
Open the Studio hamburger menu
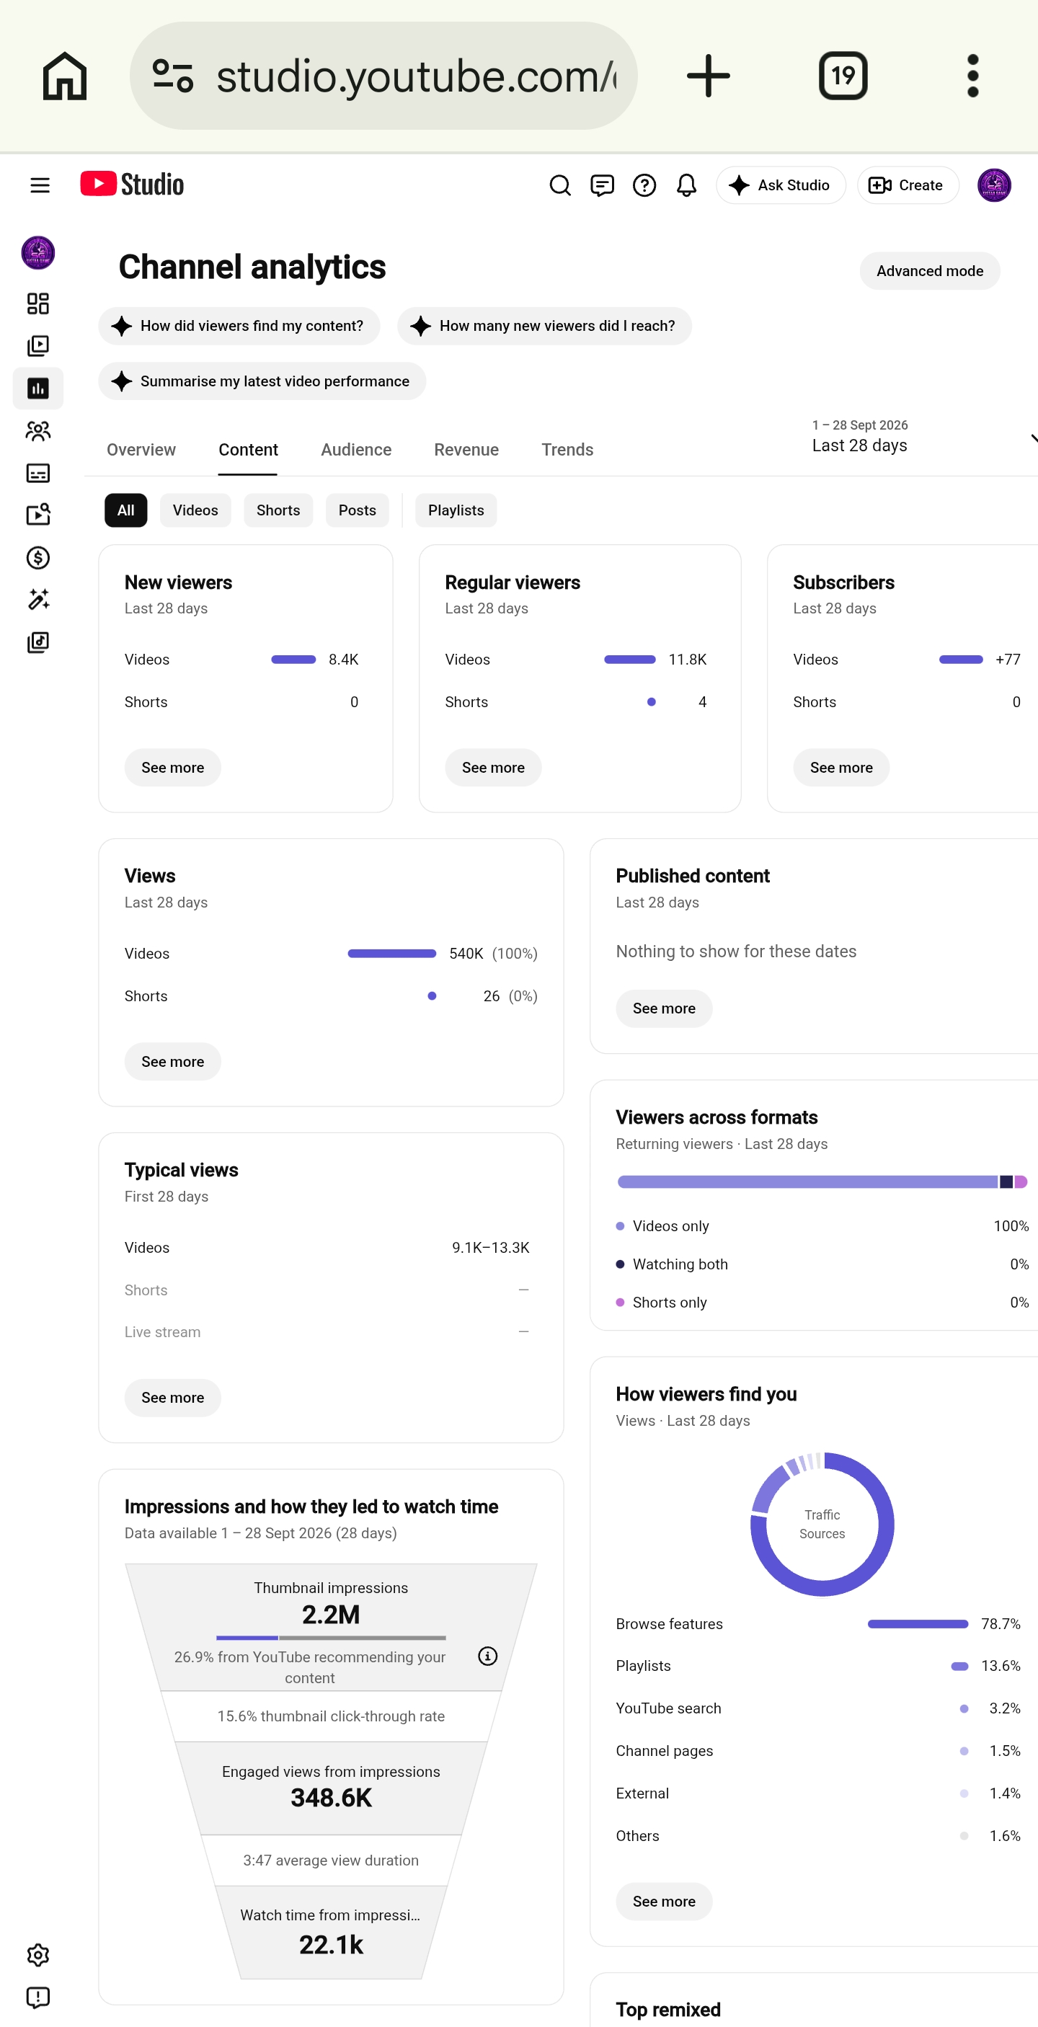point(40,185)
